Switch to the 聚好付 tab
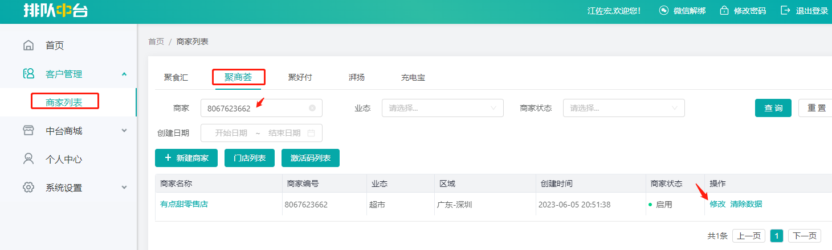Image resolution: width=832 pixels, height=250 pixels. tap(300, 77)
